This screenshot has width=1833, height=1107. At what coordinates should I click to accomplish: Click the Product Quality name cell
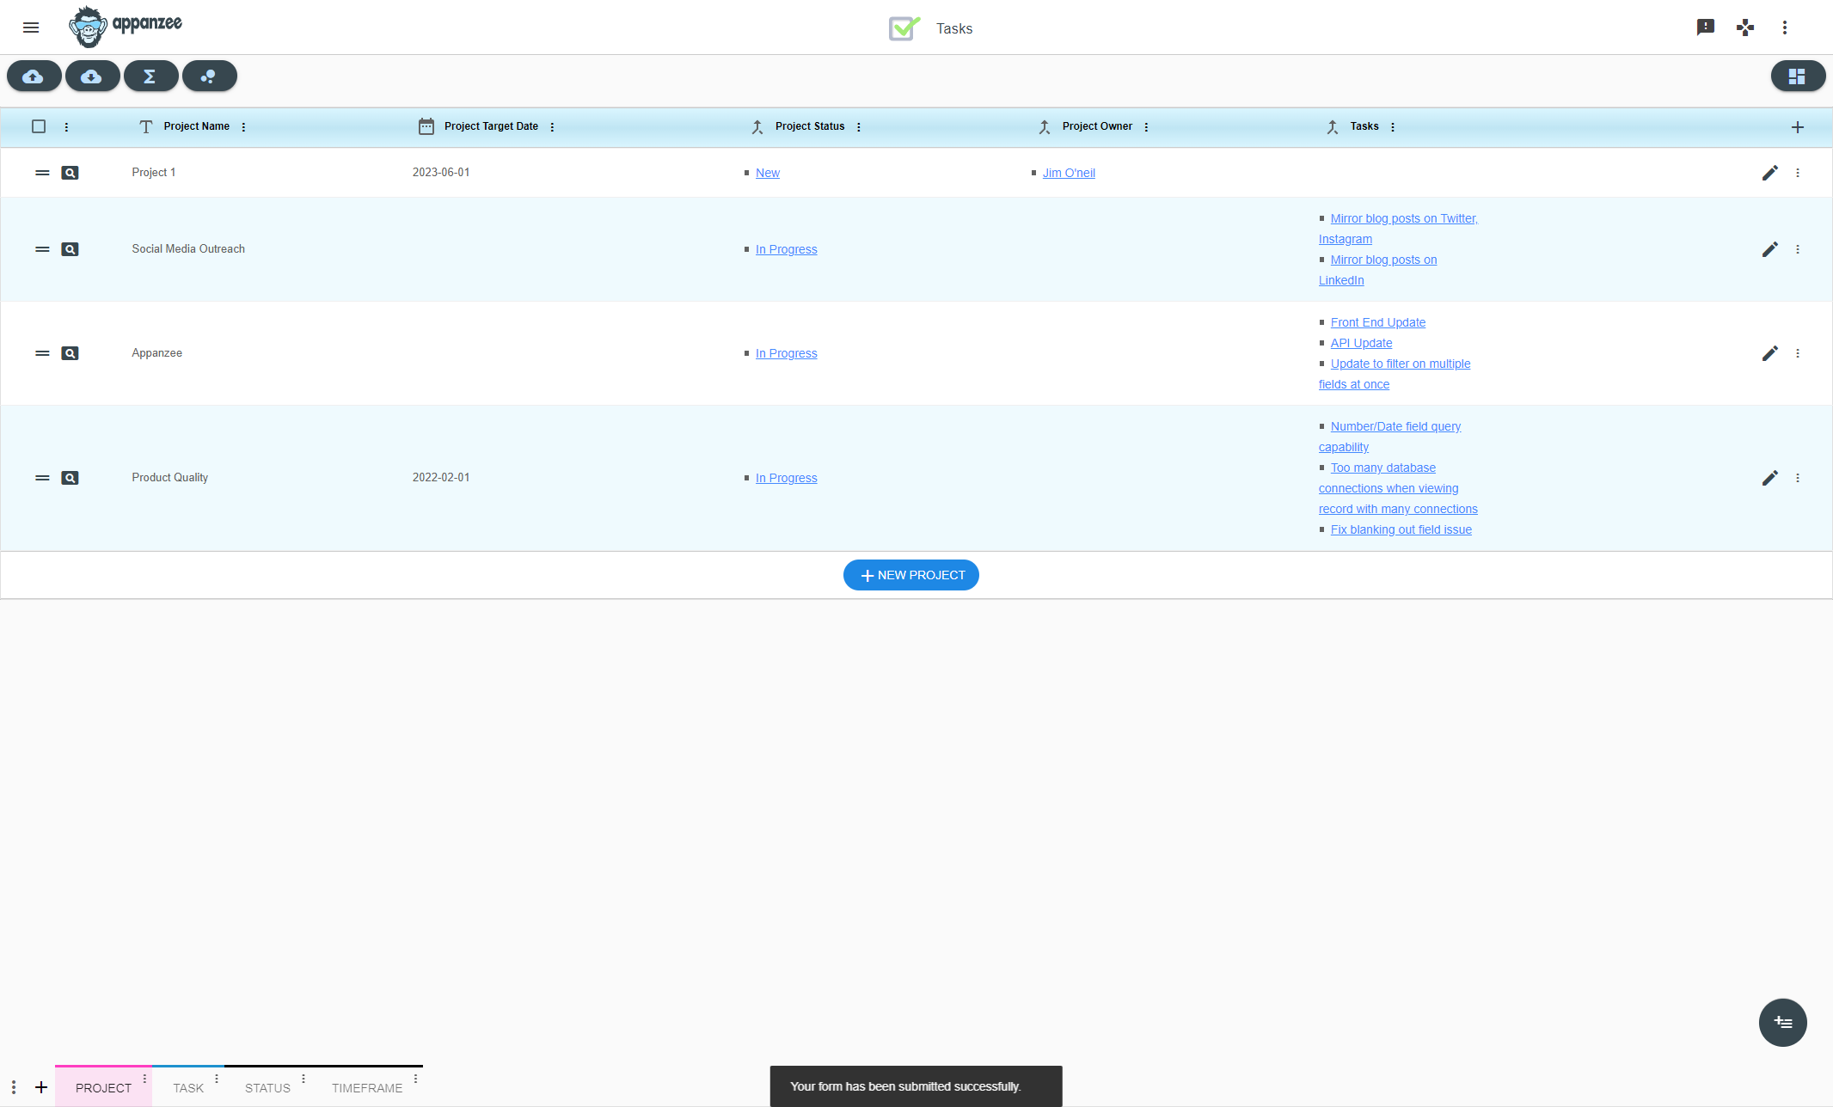[x=169, y=477]
